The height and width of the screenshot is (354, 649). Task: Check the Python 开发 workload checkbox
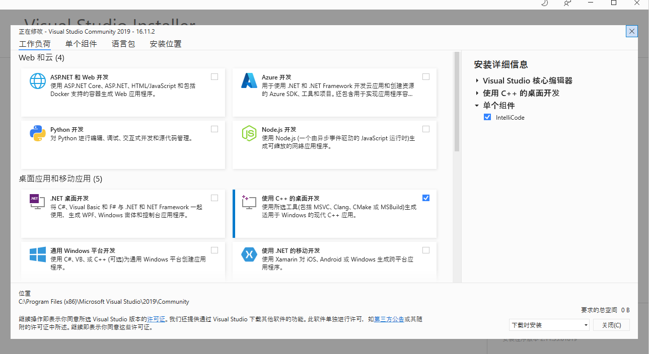click(214, 129)
